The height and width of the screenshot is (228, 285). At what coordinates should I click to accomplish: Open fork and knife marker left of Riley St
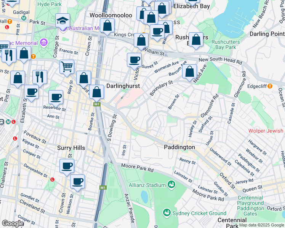[x=40, y=78]
